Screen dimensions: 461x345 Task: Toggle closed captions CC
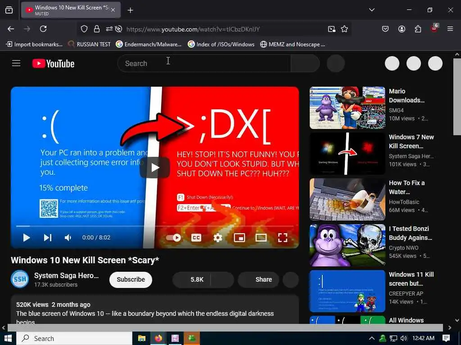pyautogui.click(x=196, y=238)
